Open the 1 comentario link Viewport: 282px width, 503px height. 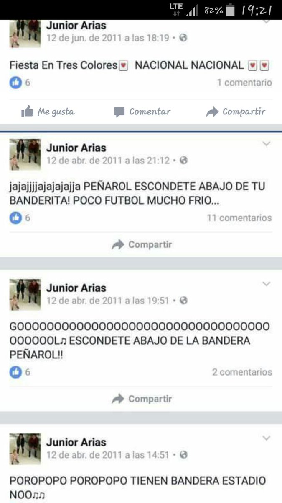coord(244,83)
